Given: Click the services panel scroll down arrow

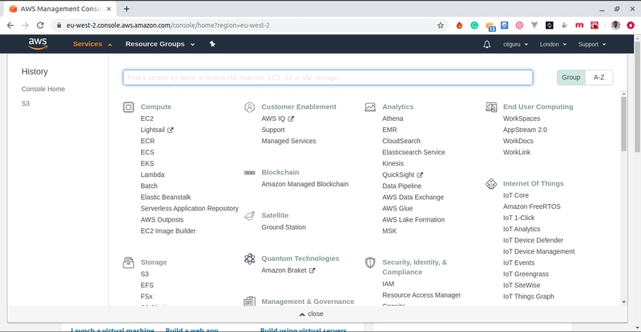Looking at the screenshot, I should coord(623,302).
